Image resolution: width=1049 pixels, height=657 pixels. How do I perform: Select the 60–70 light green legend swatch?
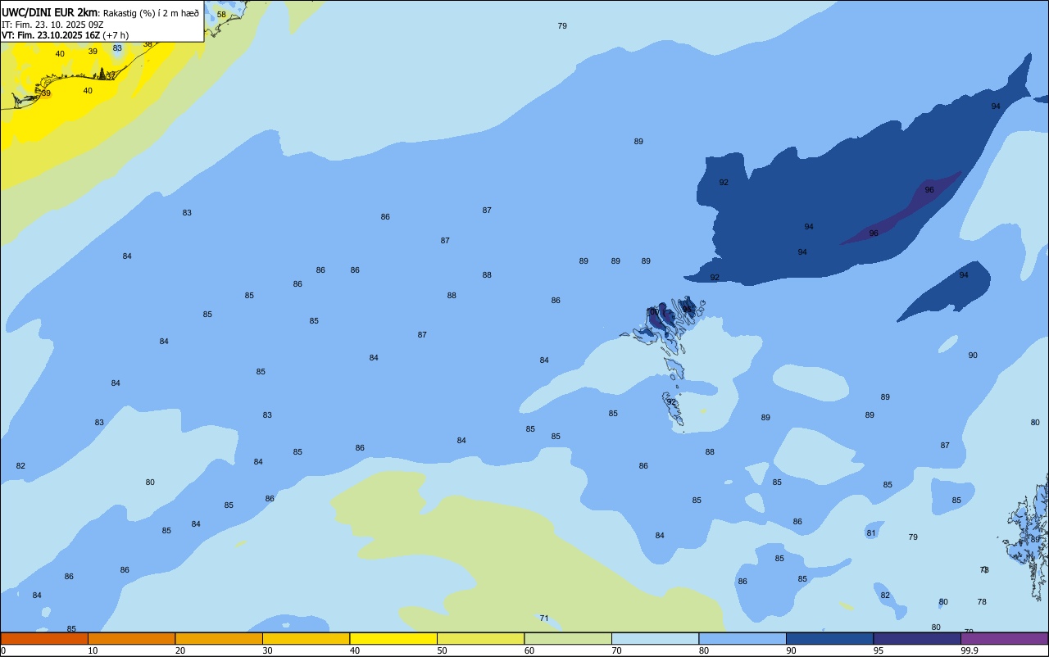[x=568, y=638]
